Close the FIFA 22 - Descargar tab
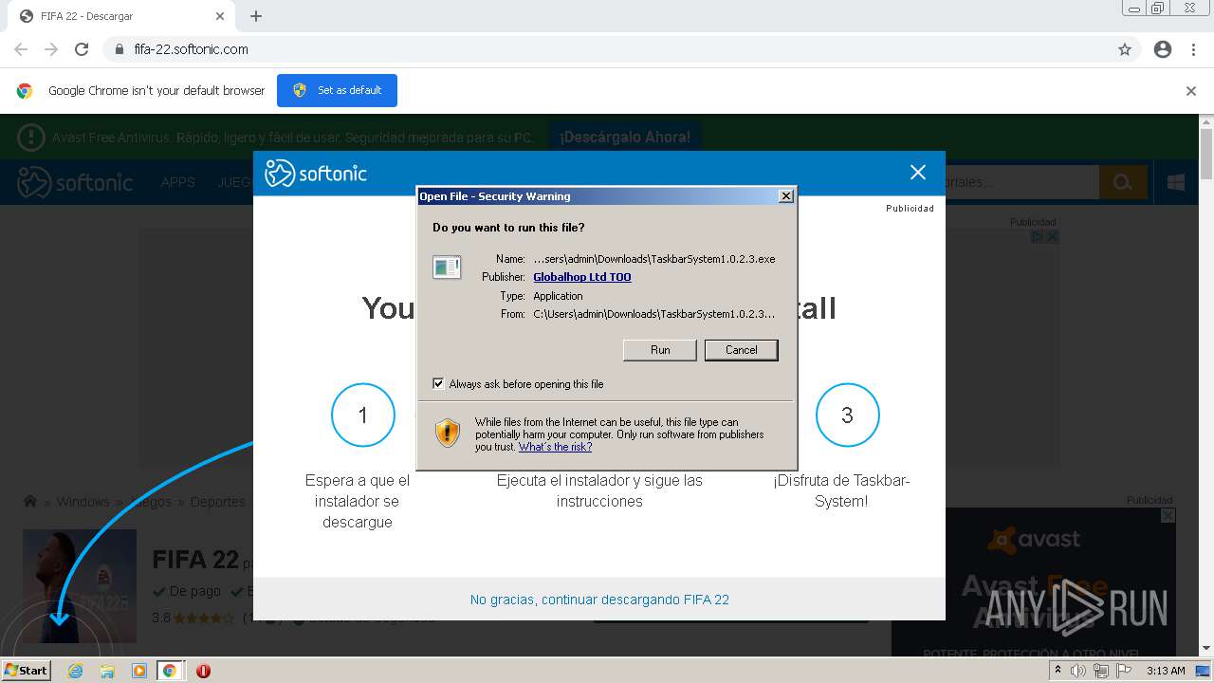Image resolution: width=1214 pixels, height=683 pixels. (x=220, y=16)
